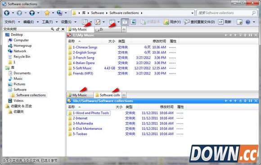Select Software collections tab in bottom pane

click(108, 95)
